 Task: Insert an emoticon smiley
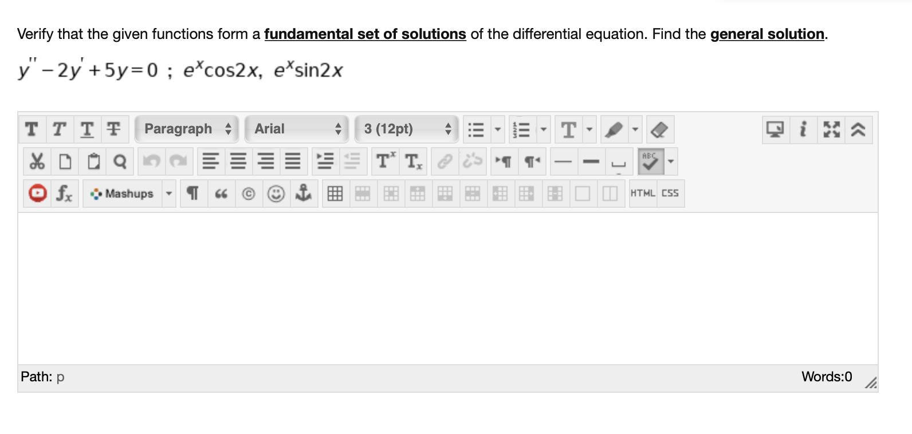click(276, 194)
